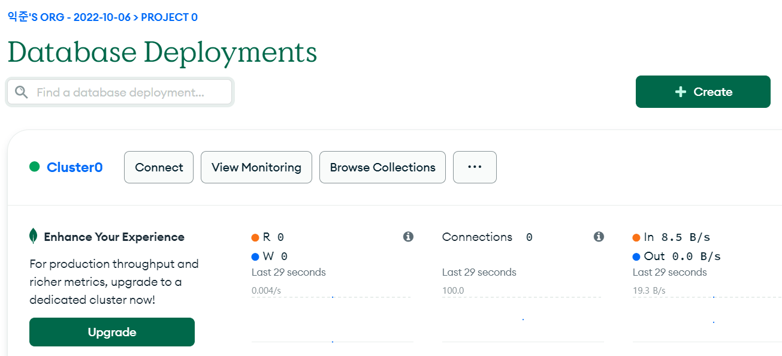Click the search magnifier icon

point(22,92)
